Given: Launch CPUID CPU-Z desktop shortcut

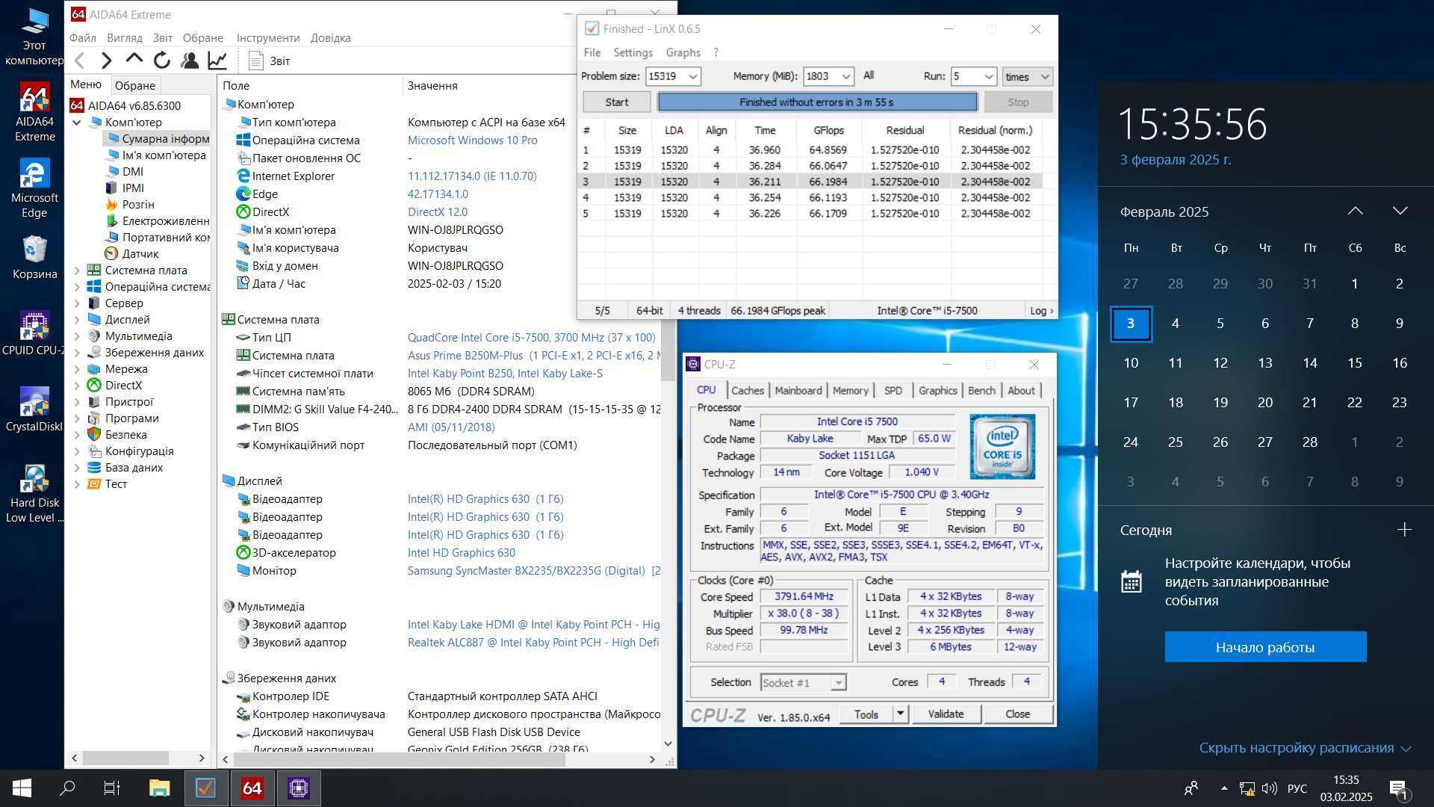Looking at the screenshot, I should point(34,333).
